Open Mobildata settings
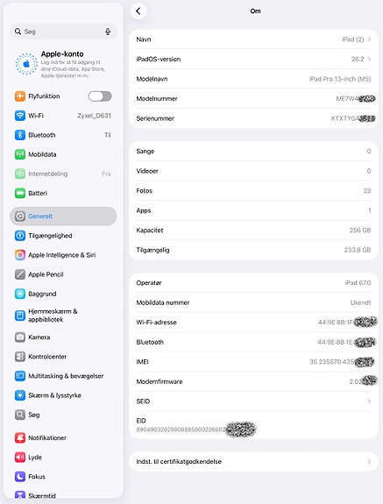 coord(63,154)
